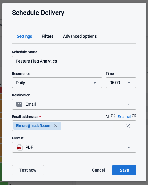Open the Time dropdown showing 06:00
The width and height of the screenshot is (148, 185).
[121, 83]
